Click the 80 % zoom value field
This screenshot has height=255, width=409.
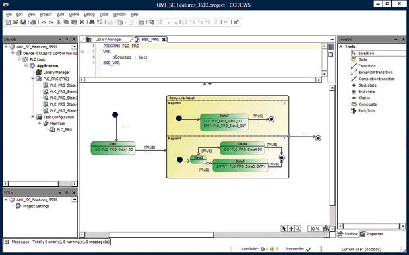(x=315, y=229)
